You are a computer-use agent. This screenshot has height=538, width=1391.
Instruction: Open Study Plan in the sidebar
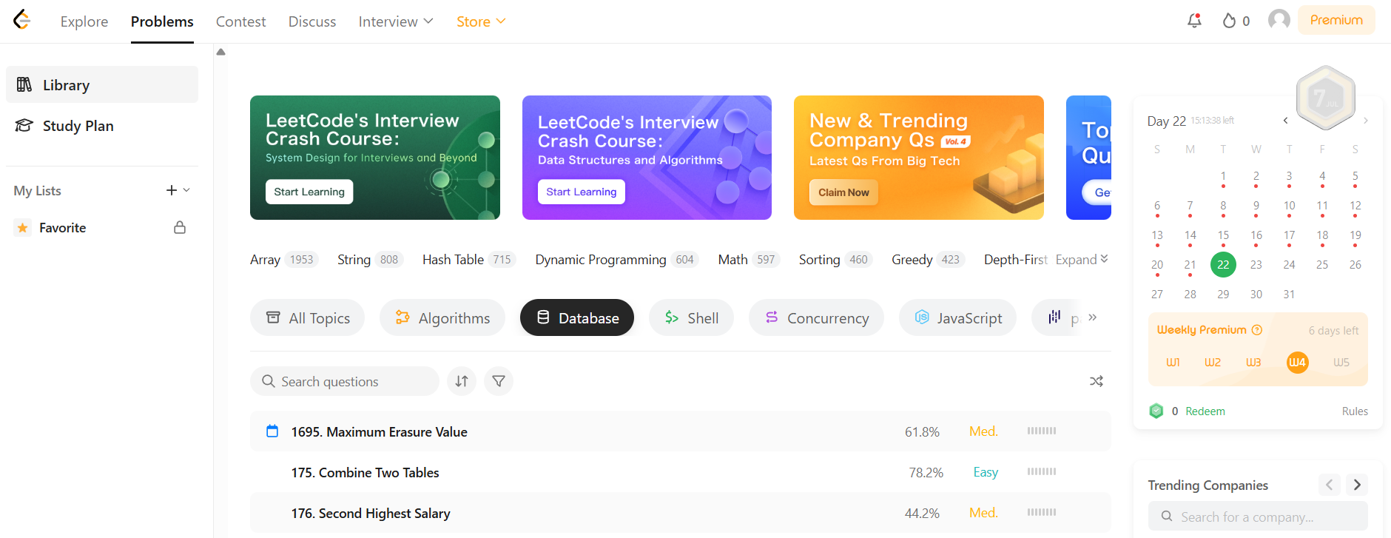tap(102, 126)
